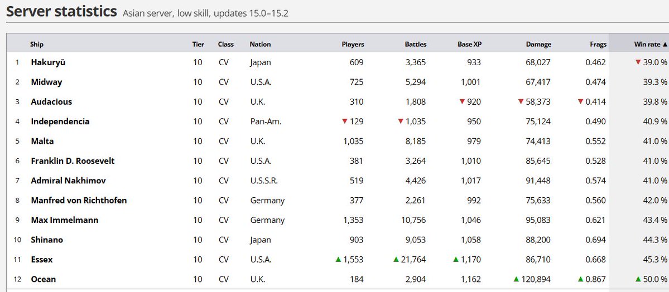Image resolution: width=669 pixels, height=292 pixels.
Task: Select Hakuryū damage value 68,027
Action: (538, 62)
